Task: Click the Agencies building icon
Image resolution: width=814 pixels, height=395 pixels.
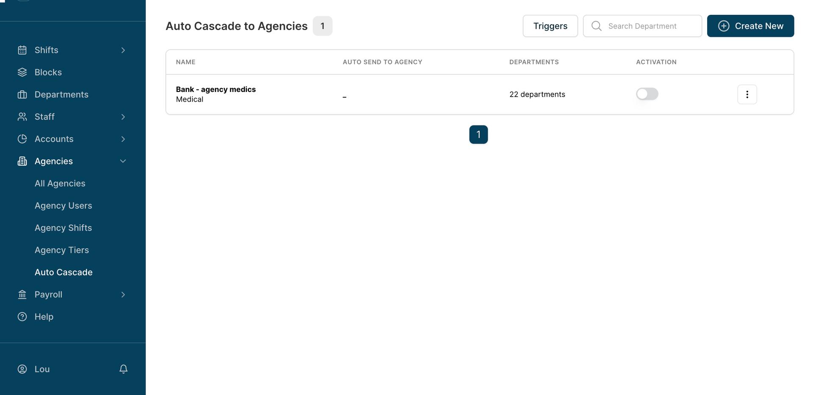Action: pyautogui.click(x=22, y=161)
